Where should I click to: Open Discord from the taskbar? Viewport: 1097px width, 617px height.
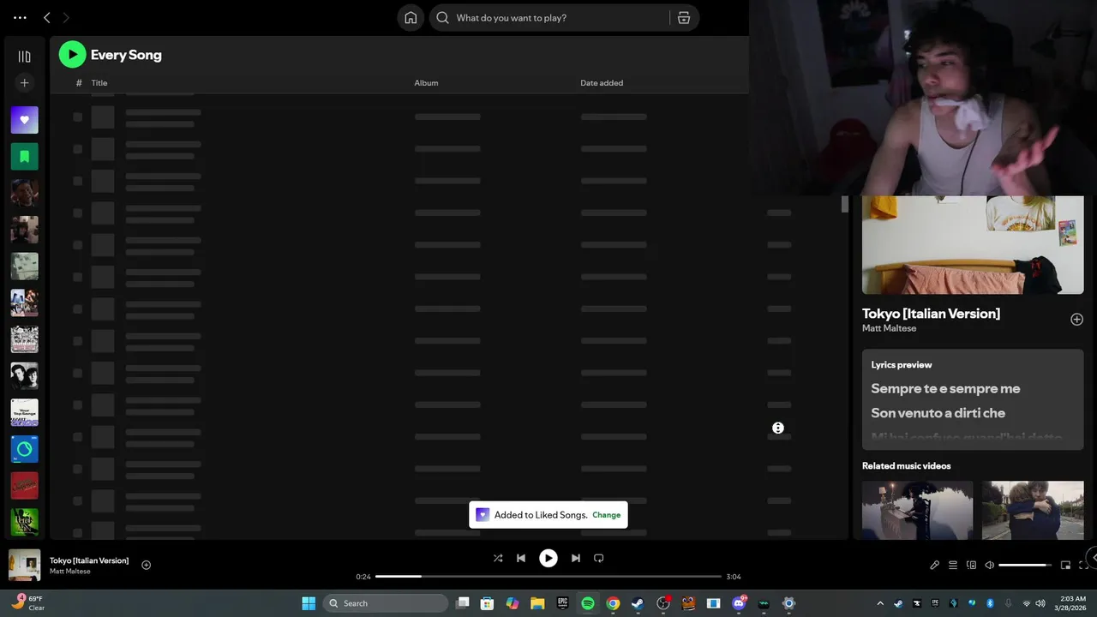[x=739, y=603]
